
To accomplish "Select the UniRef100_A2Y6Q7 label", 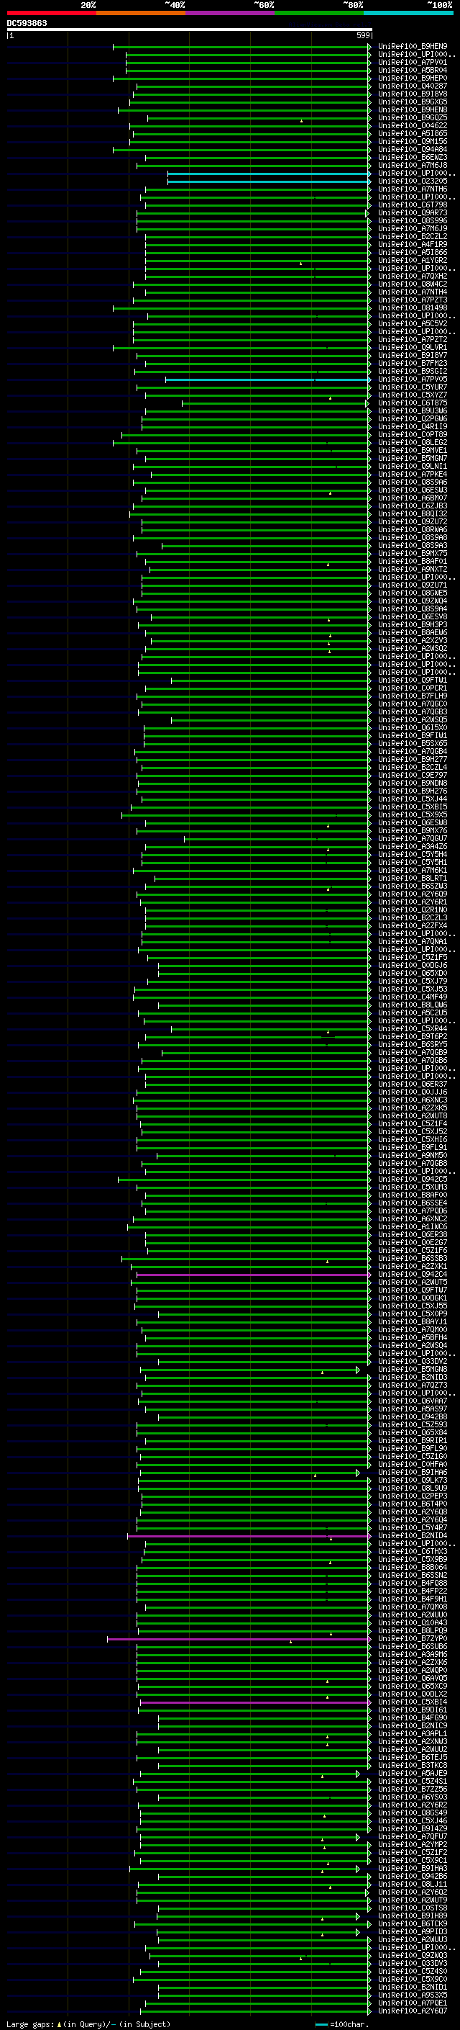I will tap(412, 2011).
